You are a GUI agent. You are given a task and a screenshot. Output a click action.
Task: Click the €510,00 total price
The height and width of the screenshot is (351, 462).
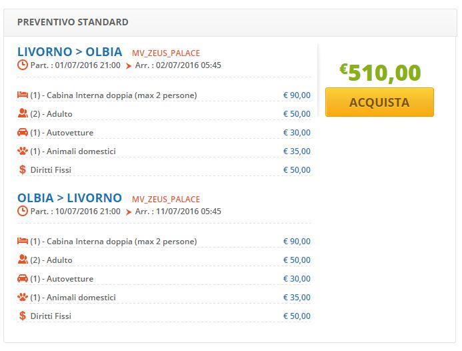coord(380,73)
